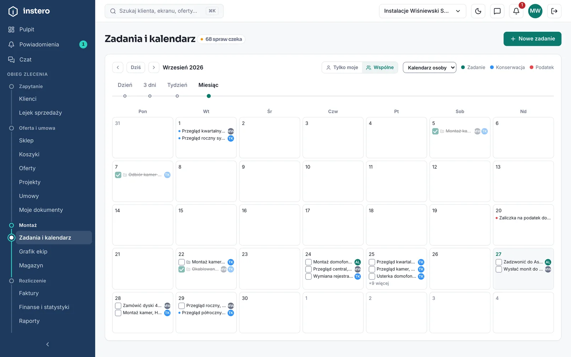Switch to the 'Tydzień' view tab
Screen dimensions: 571x357
177,85
